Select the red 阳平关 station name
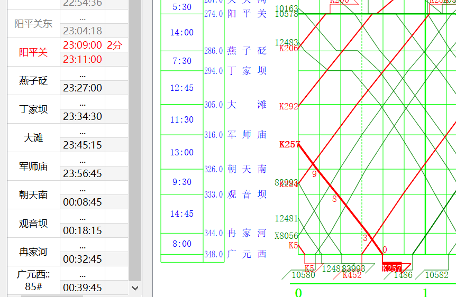 [33, 52]
